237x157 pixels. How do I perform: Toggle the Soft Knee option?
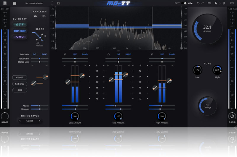point(20,84)
